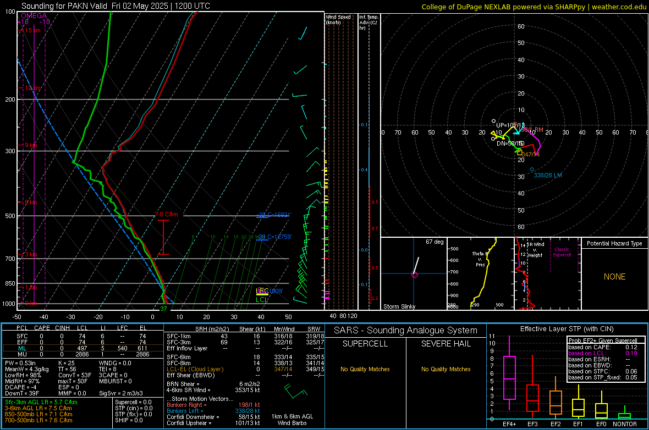Click the green 'Sfc-3km AGL LR' line

pos(41,402)
